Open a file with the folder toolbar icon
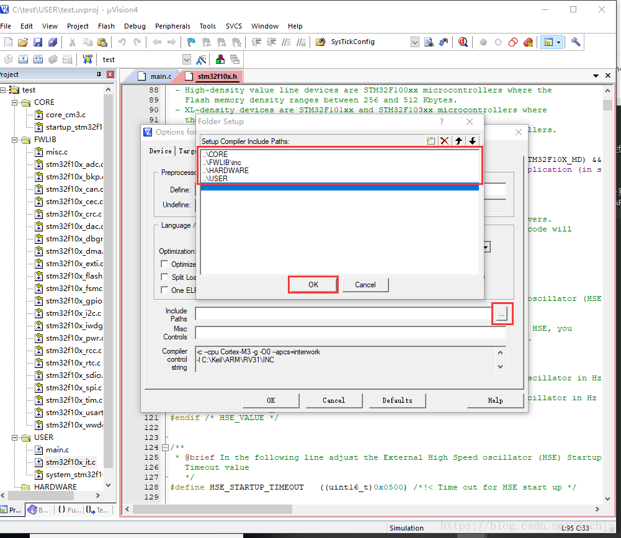 click(23, 42)
